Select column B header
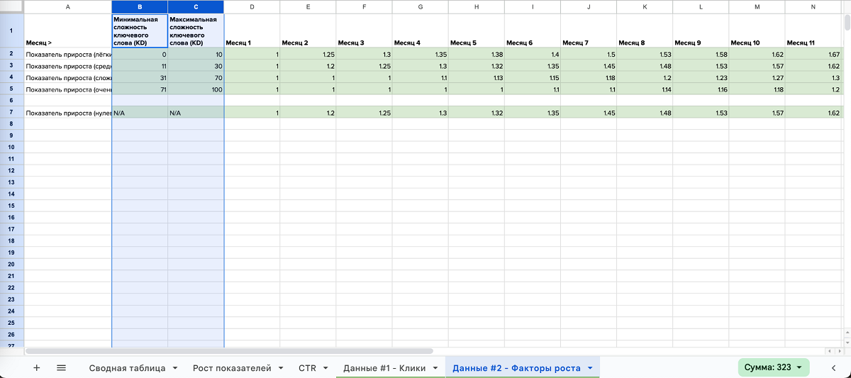The height and width of the screenshot is (378, 851). click(140, 6)
